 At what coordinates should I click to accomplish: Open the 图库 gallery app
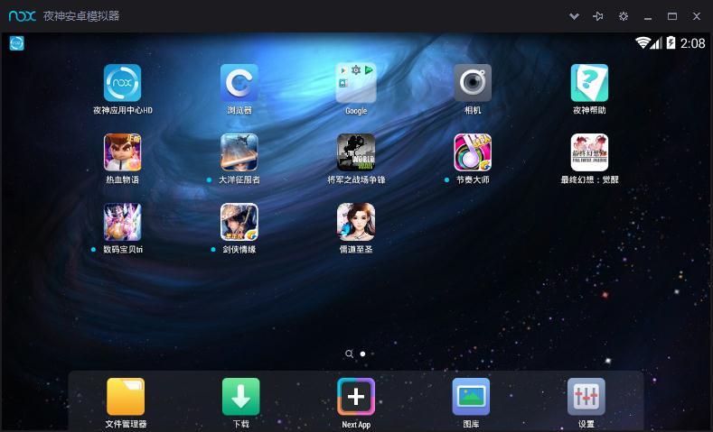(471, 397)
